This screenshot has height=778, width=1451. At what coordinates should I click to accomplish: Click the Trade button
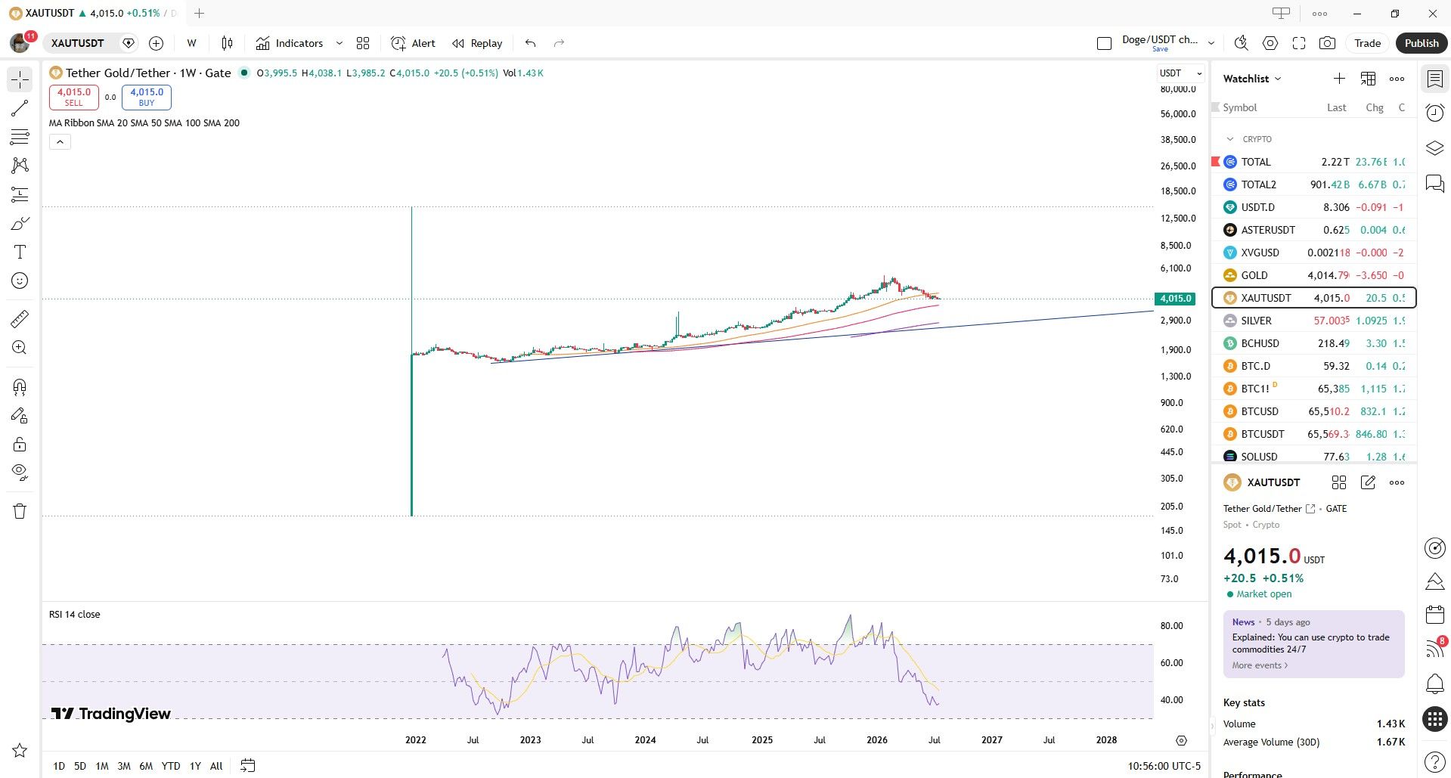[1367, 43]
